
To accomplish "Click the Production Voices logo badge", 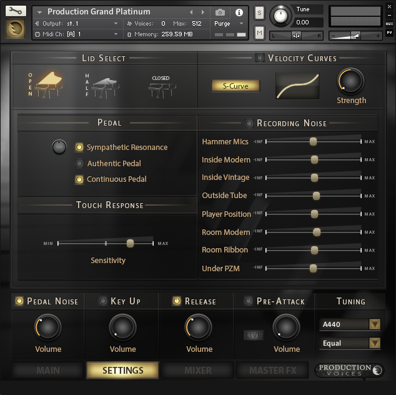I will (349, 371).
